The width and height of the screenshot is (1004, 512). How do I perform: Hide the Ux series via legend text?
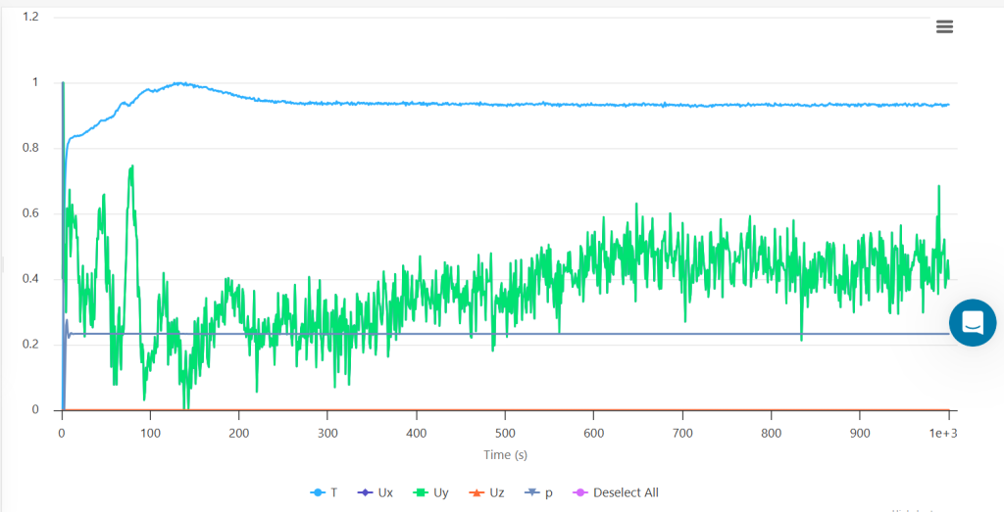[x=385, y=492]
